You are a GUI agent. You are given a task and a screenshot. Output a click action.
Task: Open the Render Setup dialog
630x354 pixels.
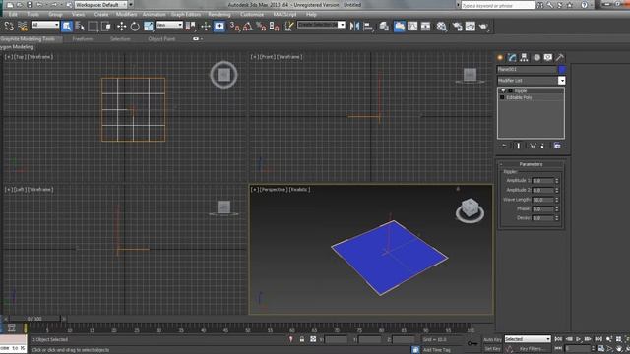[457, 27]
